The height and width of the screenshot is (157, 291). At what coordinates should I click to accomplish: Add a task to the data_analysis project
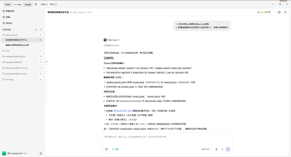pos(40,35)
